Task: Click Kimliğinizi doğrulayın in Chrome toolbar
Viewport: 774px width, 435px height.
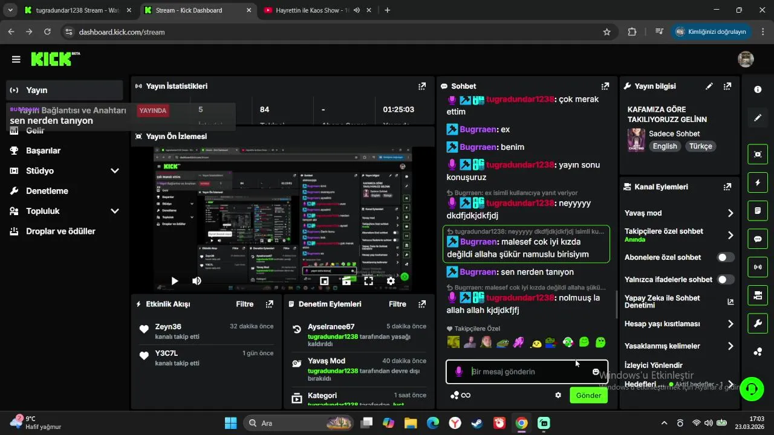Action: [x=710, y=32]
